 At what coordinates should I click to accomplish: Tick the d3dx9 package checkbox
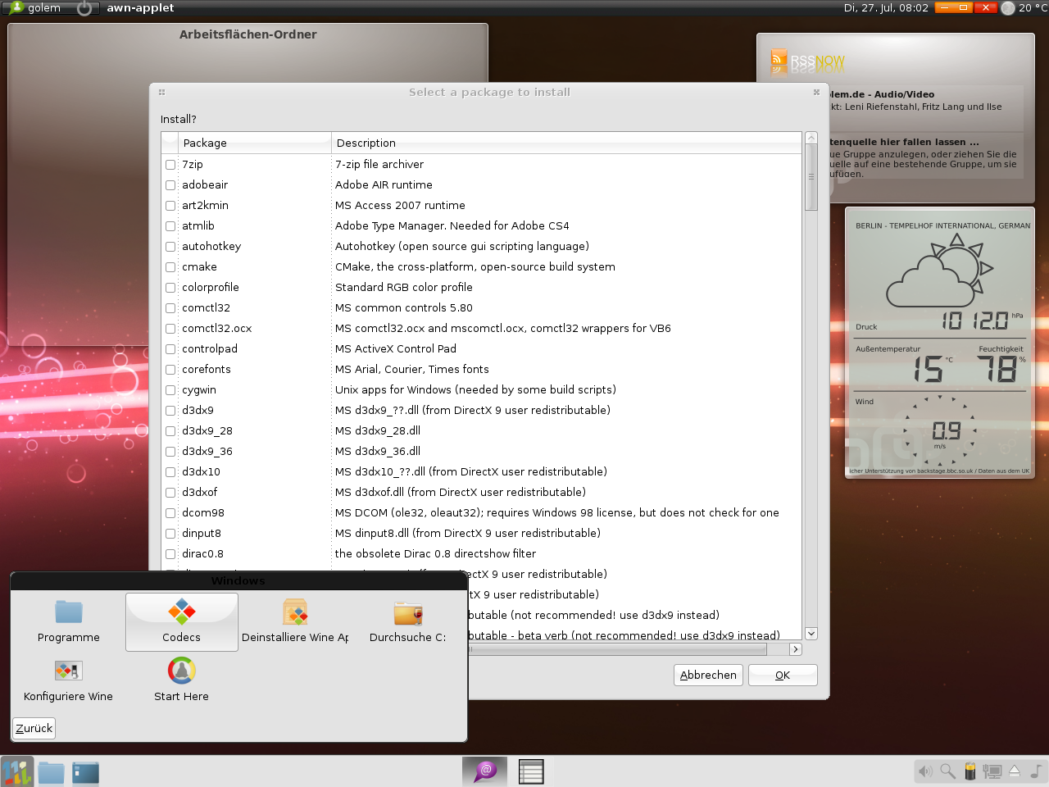coord(170,411)
